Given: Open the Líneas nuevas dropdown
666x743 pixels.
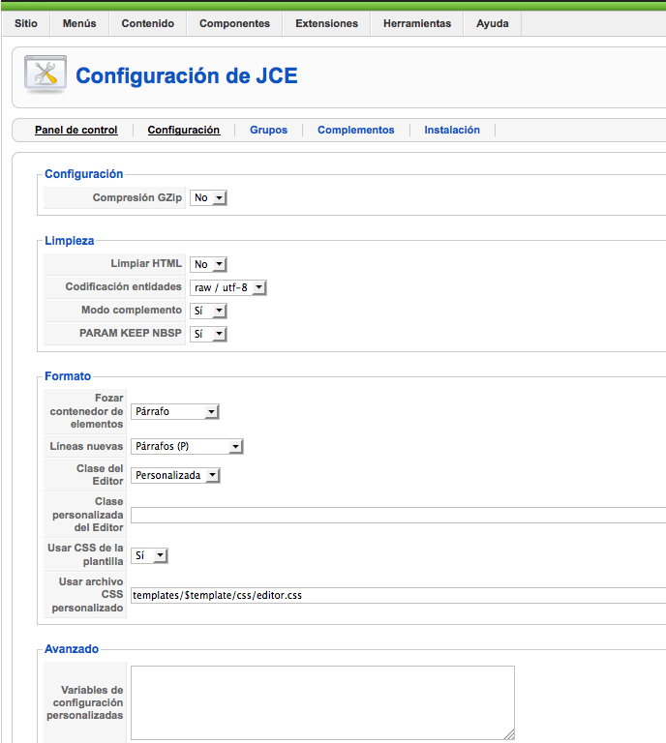Looking at the screenshot, I should (187, 446).
